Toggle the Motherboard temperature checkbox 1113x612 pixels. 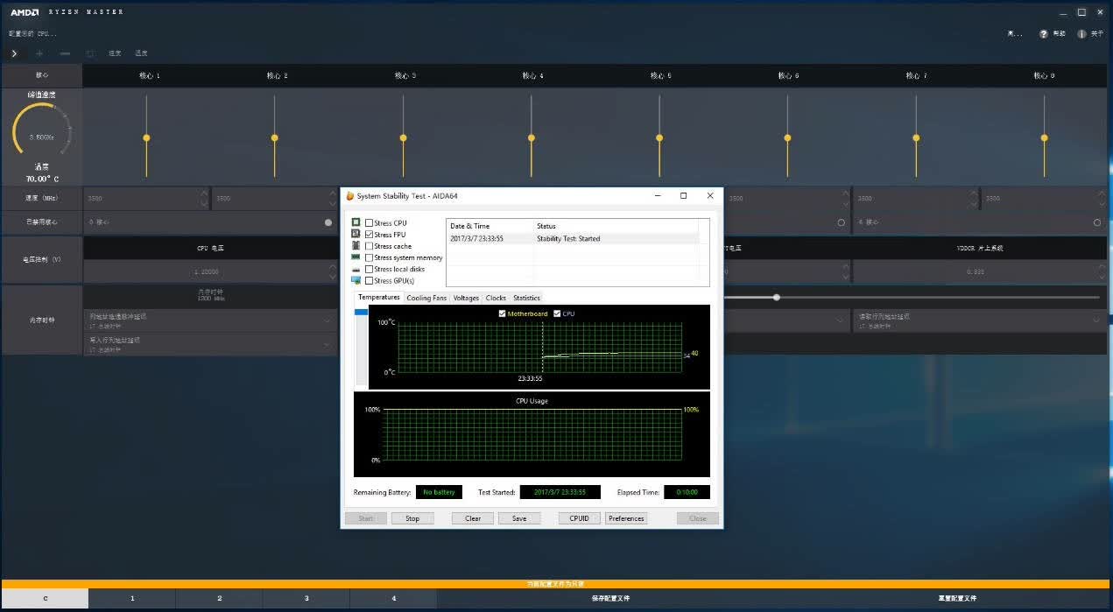point(502,313)
